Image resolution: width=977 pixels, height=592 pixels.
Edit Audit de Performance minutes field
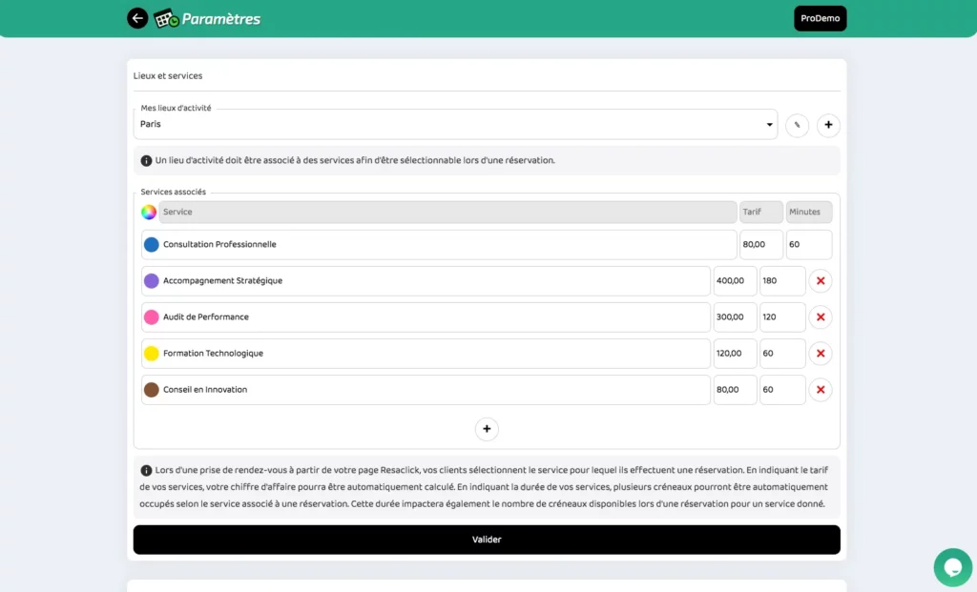coord(782,317)
